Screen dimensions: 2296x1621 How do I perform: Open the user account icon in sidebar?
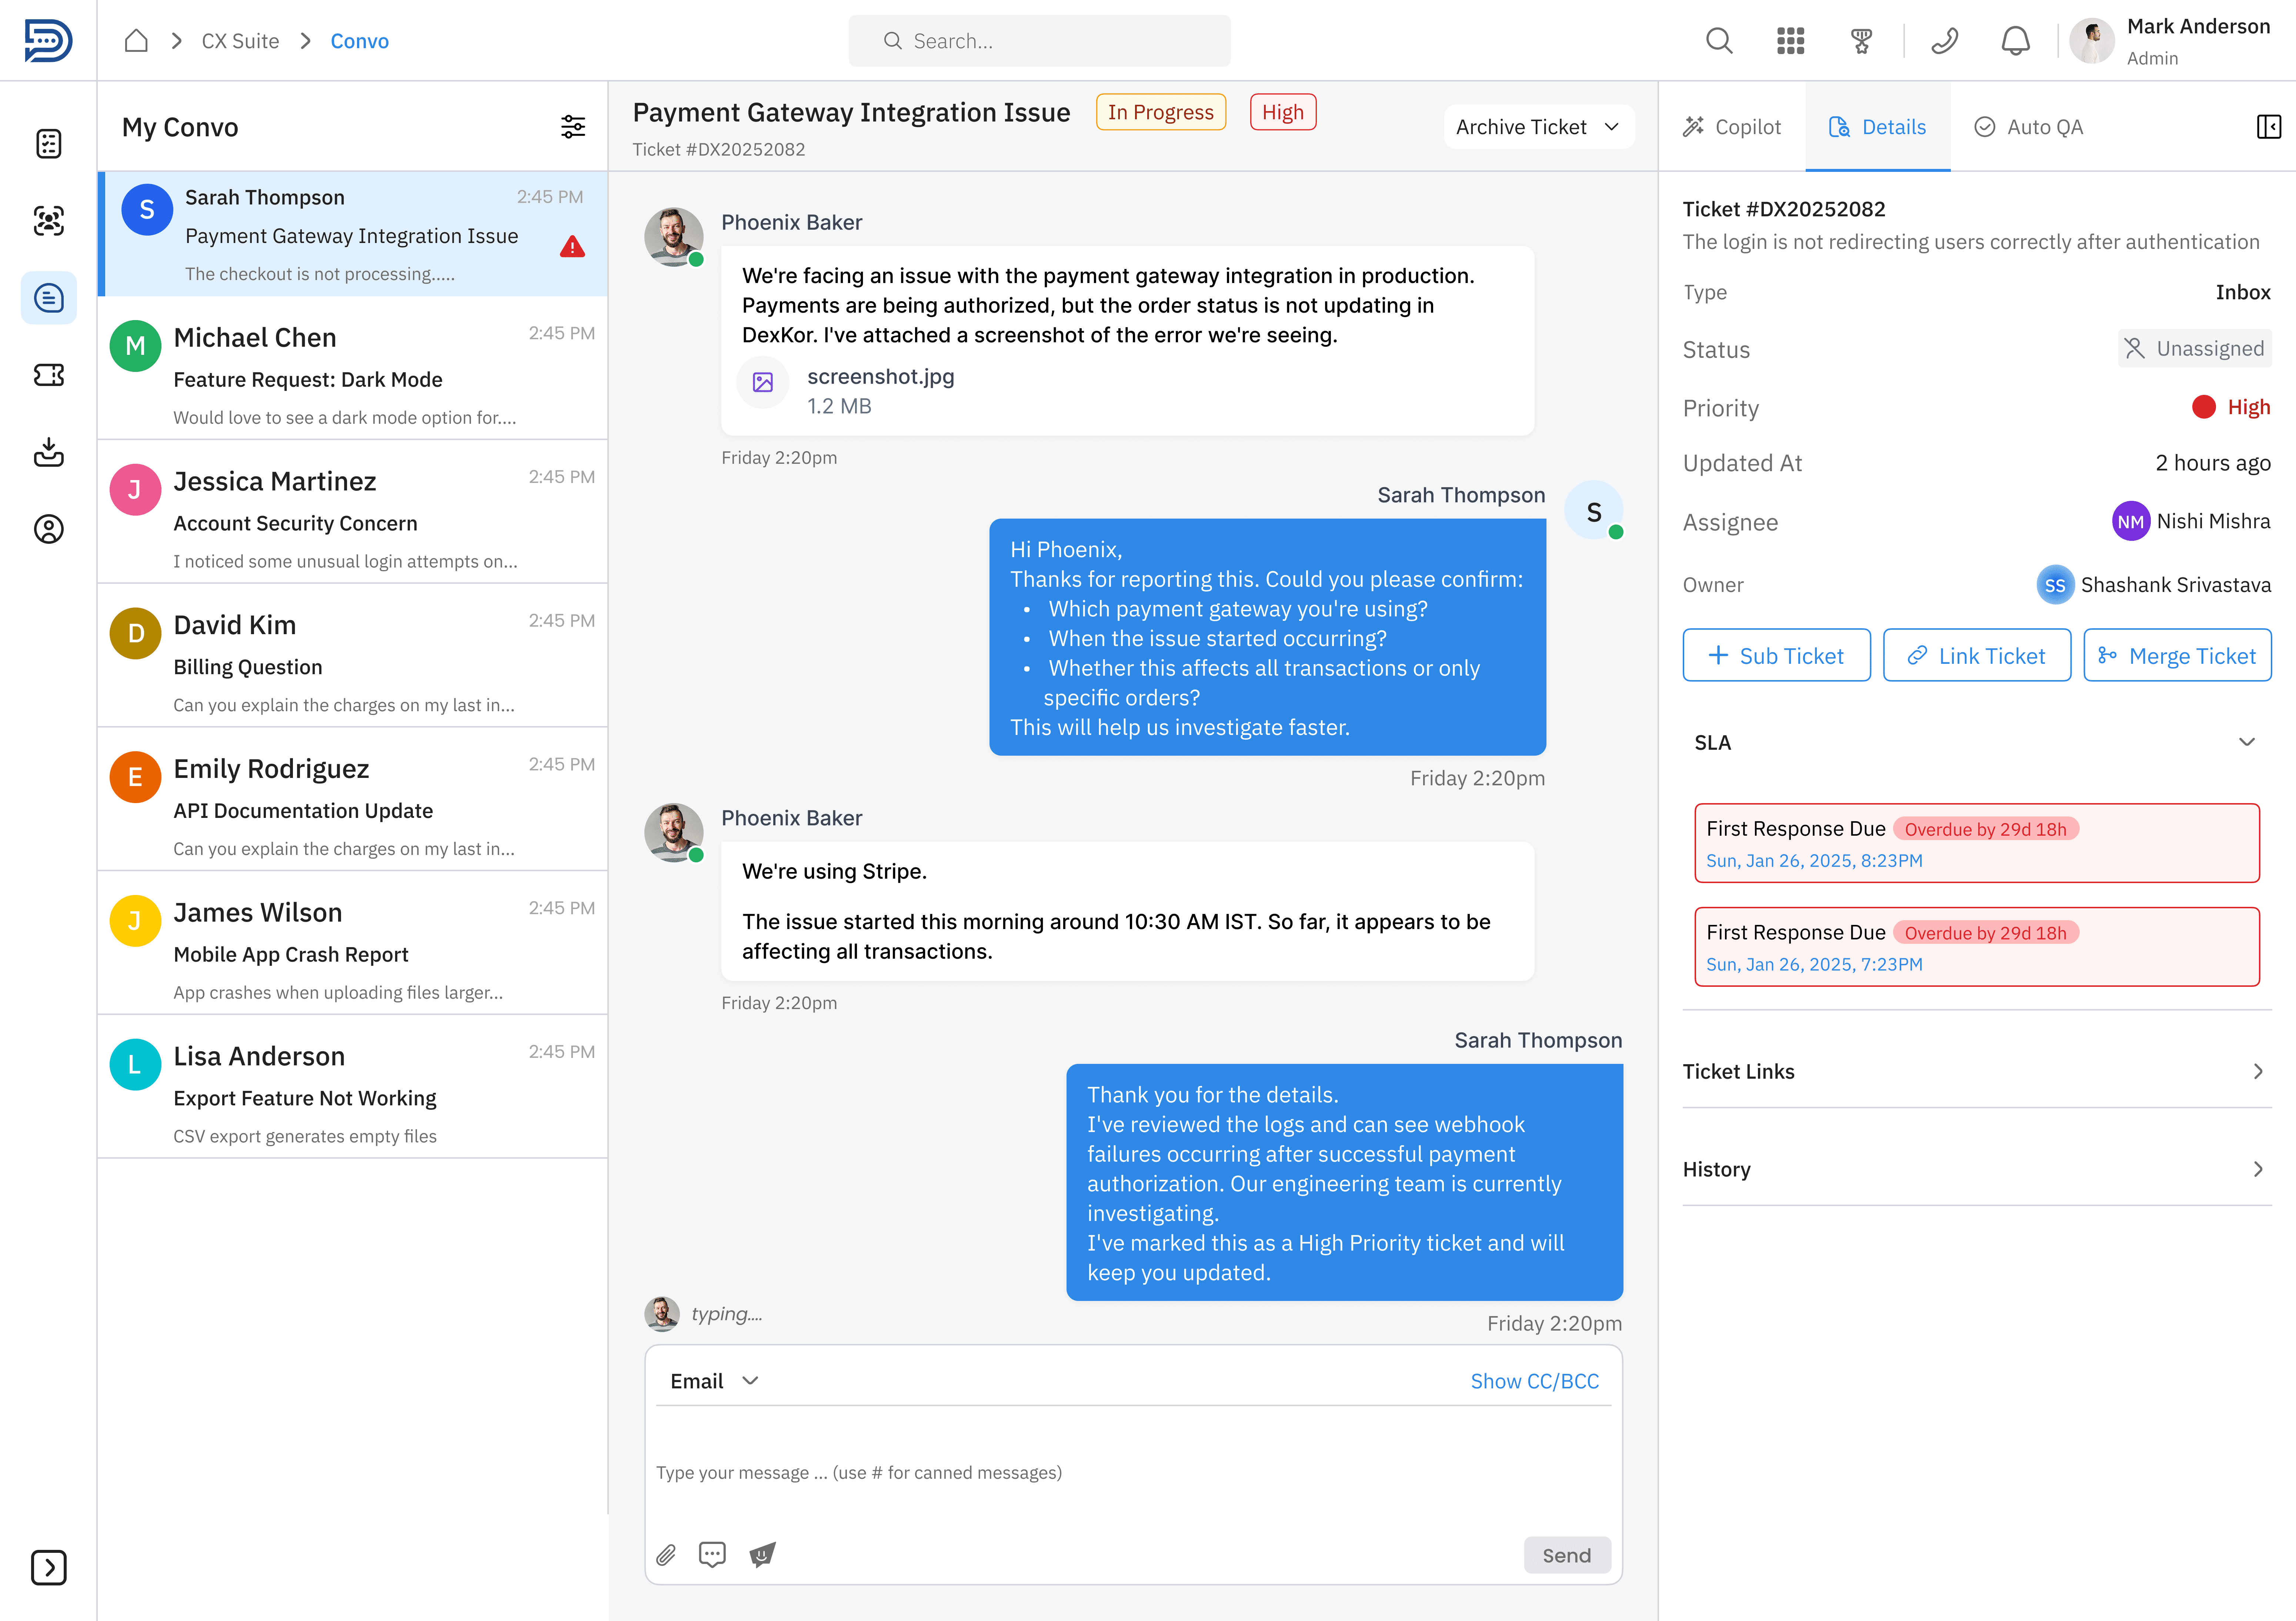coord(49,529)
